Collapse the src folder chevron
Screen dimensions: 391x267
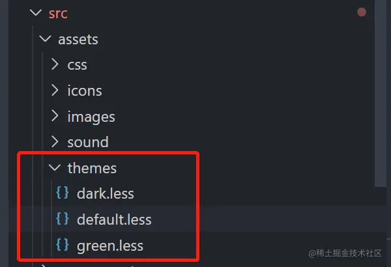(36, 12)
